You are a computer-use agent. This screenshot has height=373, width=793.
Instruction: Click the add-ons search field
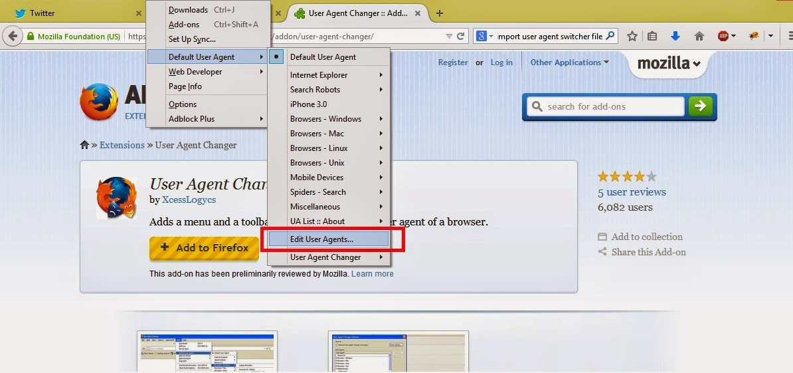coord(606,107)
